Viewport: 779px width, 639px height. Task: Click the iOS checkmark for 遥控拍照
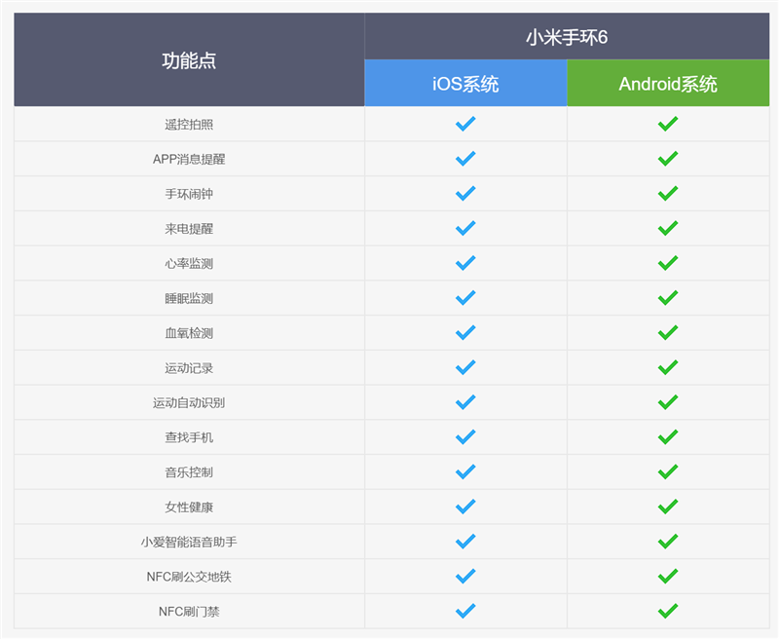coord(465,124)
